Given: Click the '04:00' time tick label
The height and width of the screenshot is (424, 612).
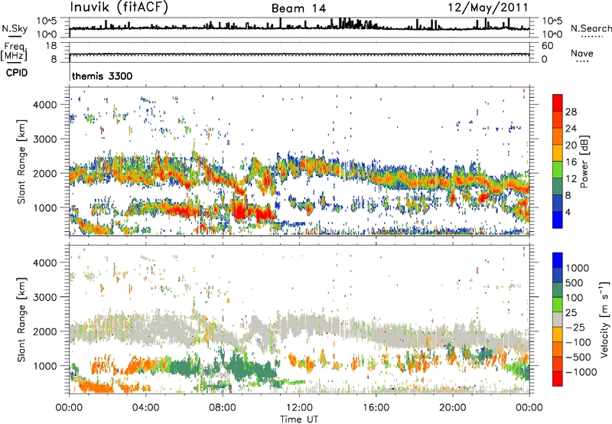Looking at the screenshot, I should point(145,408).
